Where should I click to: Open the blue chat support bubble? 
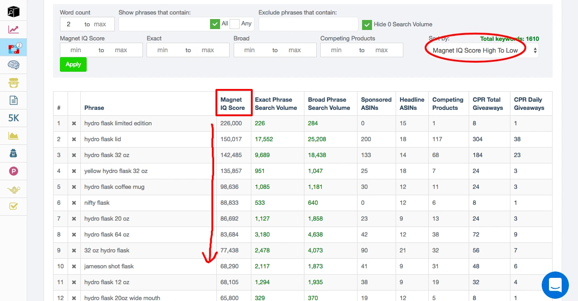(555, 285)
